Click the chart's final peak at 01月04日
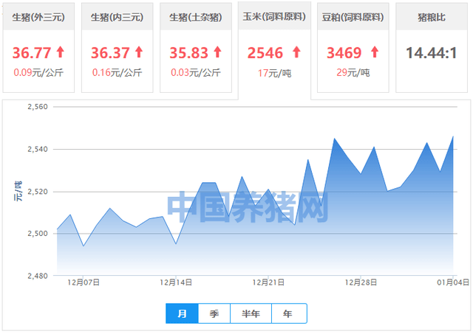473x334 pixels. [x=453, y=136]
